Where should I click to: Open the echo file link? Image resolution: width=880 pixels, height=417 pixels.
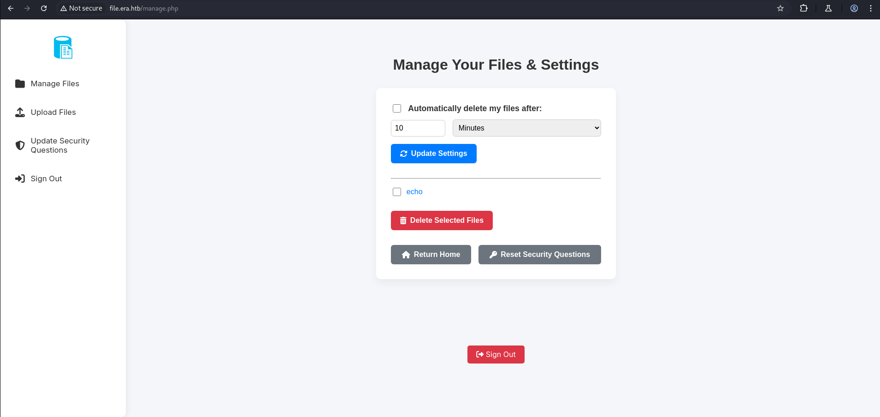tap(414, 192)
